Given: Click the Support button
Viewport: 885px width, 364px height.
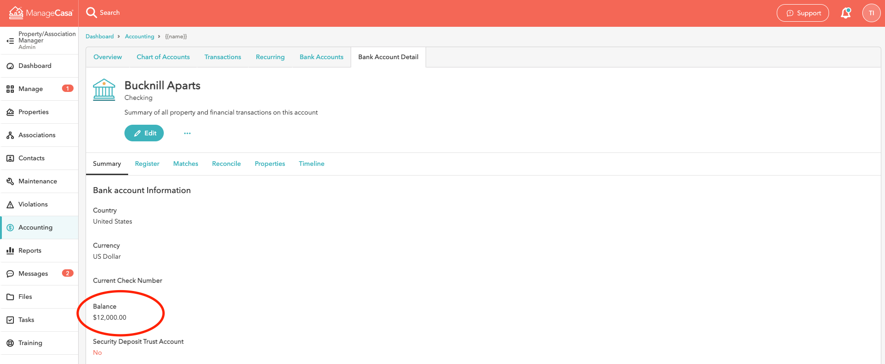Looking at the screenshot, I should click(803, 13).
